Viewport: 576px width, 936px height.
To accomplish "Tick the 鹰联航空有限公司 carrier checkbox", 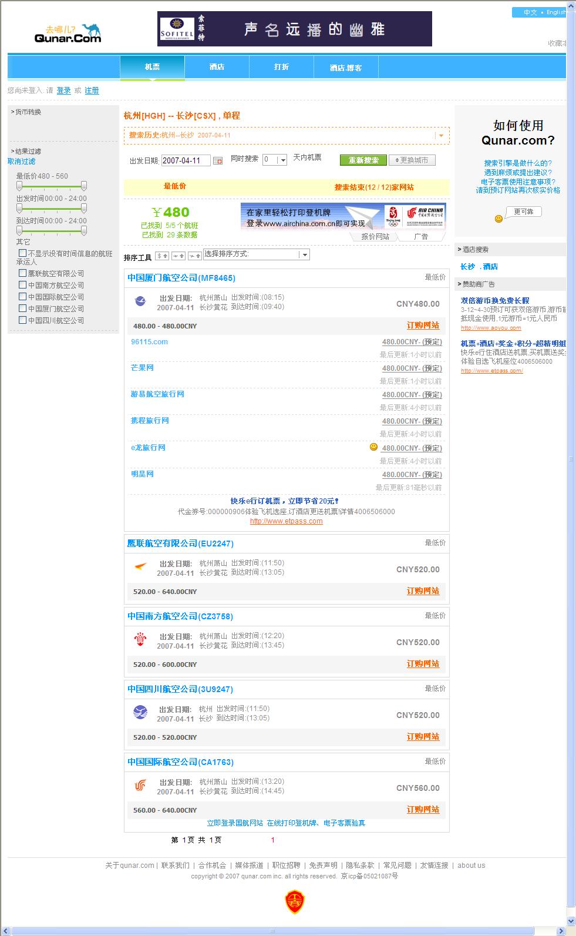I will (22, 273).
